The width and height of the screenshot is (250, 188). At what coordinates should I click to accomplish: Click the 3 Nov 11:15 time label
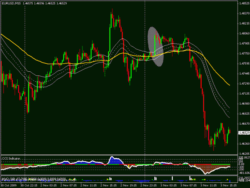pos(209,186)
